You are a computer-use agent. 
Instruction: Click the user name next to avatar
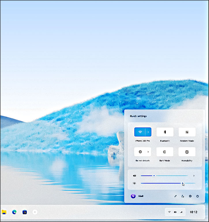click(x=141, y=196)
